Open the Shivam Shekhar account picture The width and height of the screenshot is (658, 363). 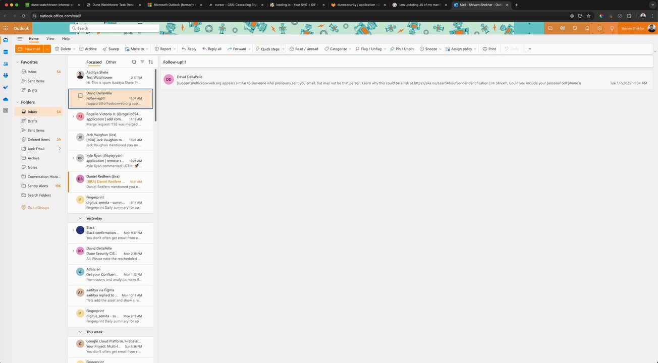[x=652, y=28]
